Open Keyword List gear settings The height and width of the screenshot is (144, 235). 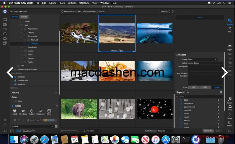221,92
